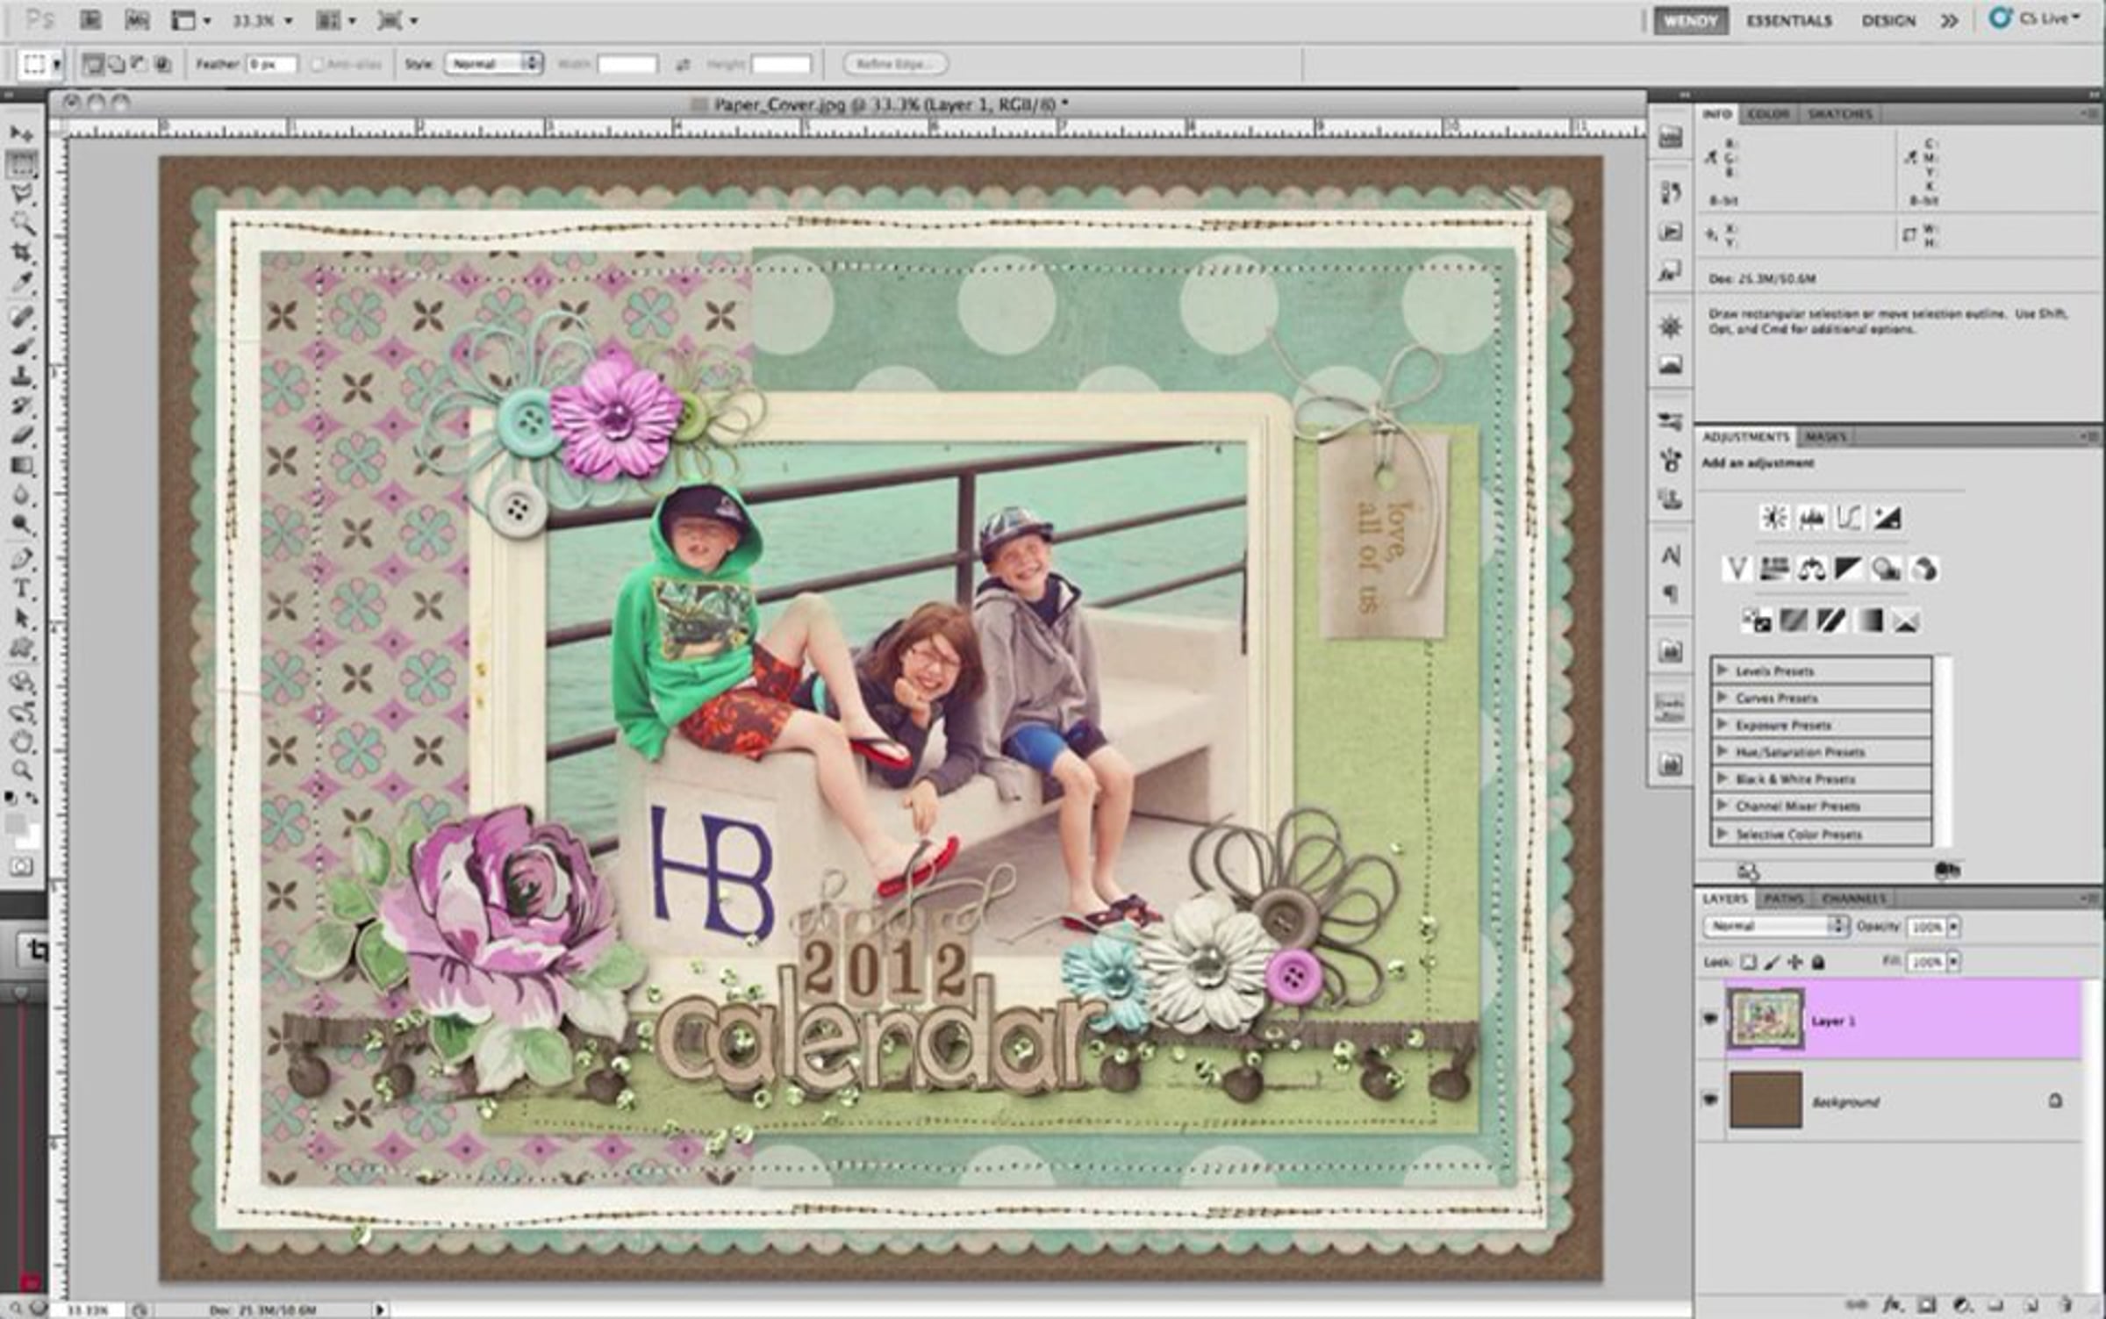Image resolution: width=2106 pixels, height=1319 pixels.
Task: Select the Gradient tool
Action: click(x=21, y=465)
